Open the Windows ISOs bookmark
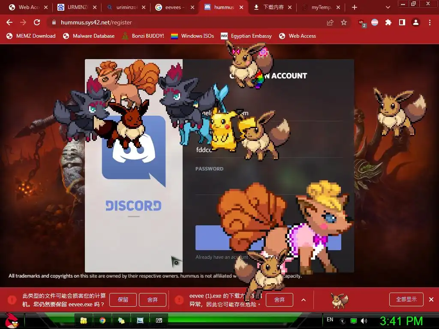Screen dimensions: 439x329 point(192,36)
